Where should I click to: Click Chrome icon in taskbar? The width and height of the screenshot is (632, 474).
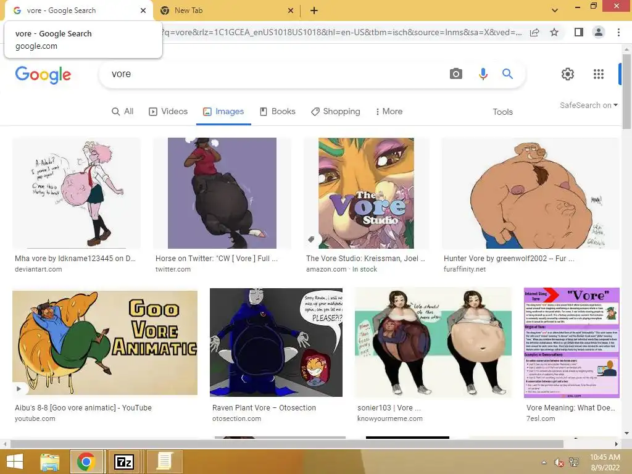(86, 462)
